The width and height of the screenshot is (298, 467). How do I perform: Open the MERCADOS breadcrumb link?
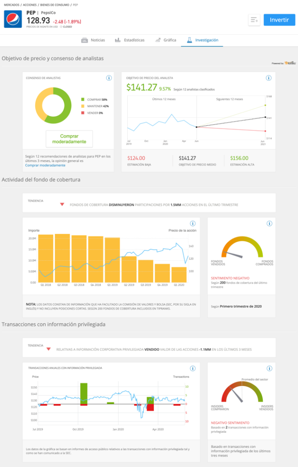point(11,5)
